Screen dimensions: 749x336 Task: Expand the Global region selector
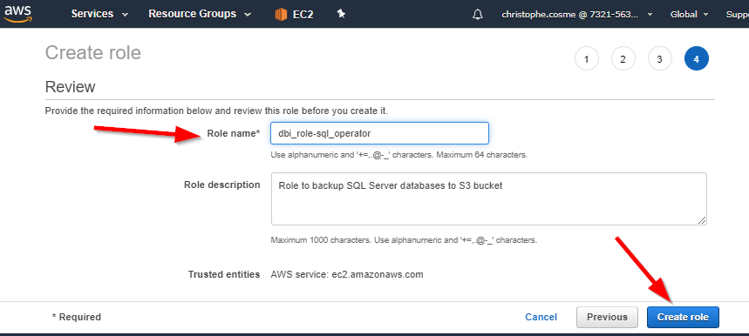pos(689,14)
